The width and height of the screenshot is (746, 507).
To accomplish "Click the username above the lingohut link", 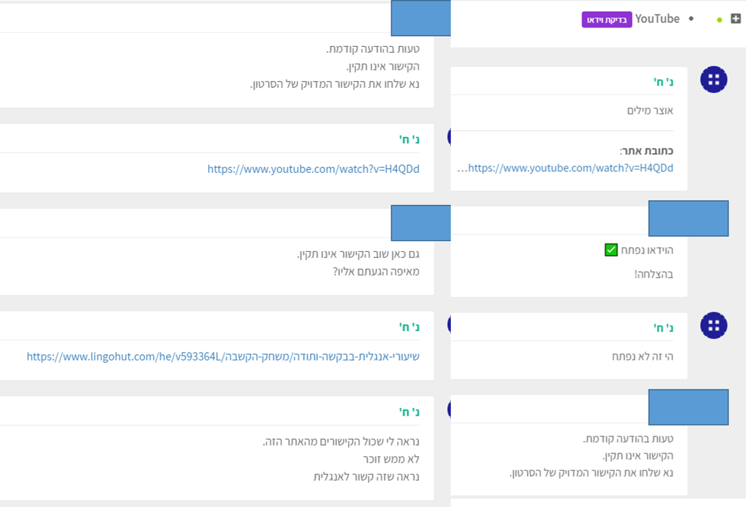I will 409,326.
